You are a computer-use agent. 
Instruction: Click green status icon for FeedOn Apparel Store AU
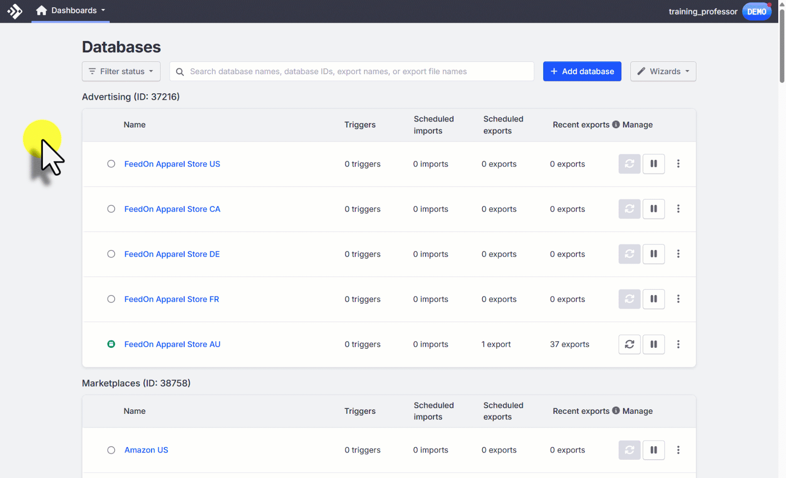[x=111, y=344]
